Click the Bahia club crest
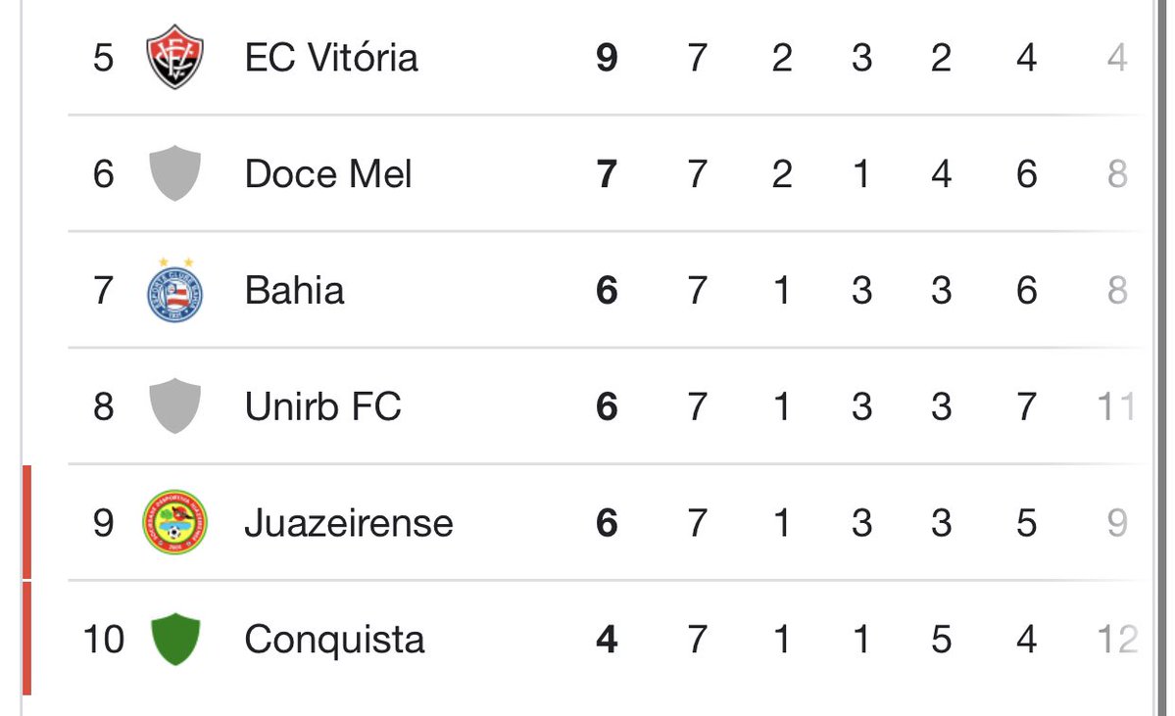This screenshot has width=1175, height=716. (x=174, y=290)
